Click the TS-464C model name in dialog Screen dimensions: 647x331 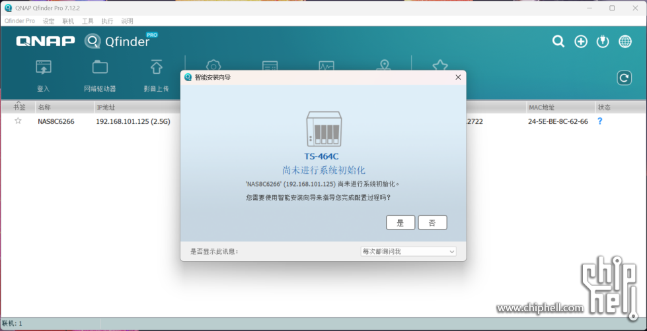pos(321,156)
